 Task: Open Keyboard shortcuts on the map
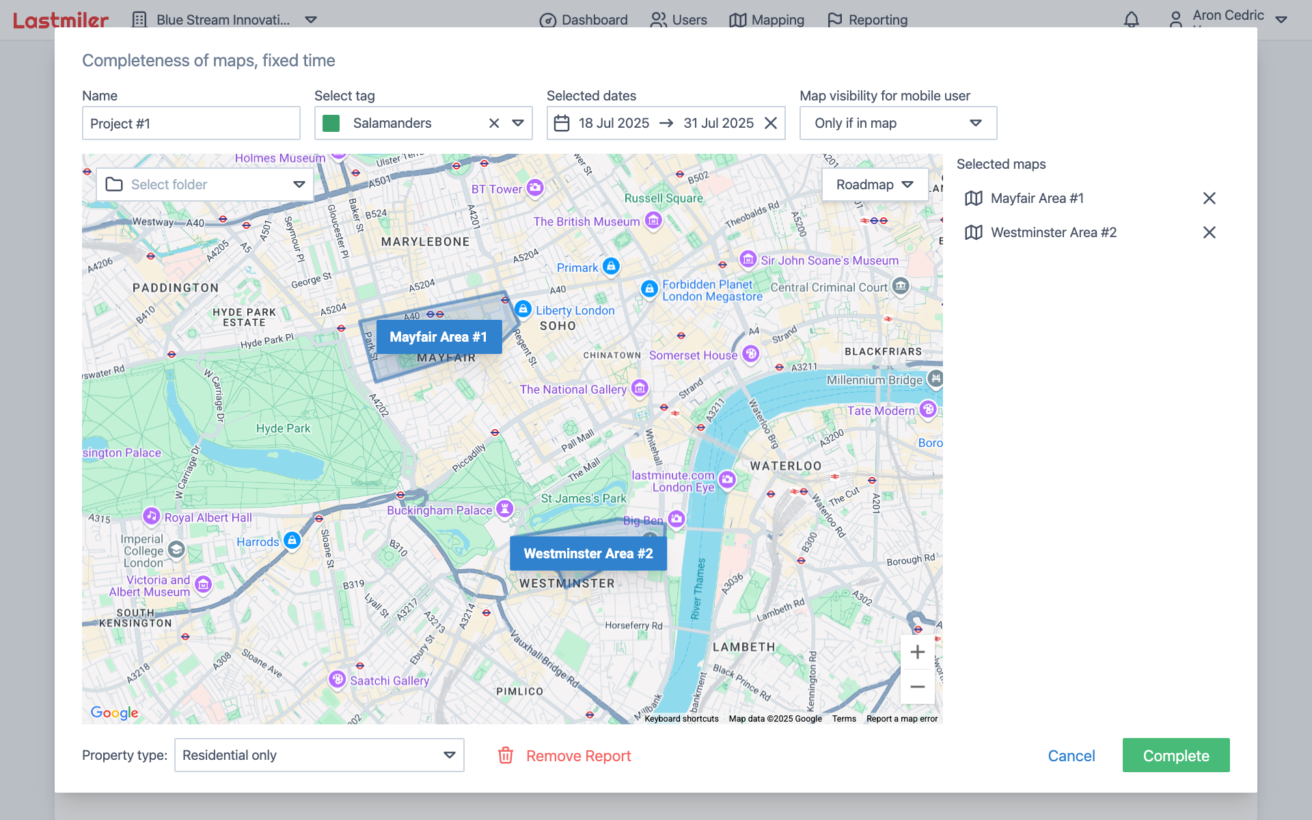681,718
